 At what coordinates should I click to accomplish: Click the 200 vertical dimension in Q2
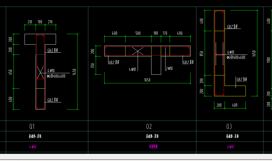pos(92,51)
